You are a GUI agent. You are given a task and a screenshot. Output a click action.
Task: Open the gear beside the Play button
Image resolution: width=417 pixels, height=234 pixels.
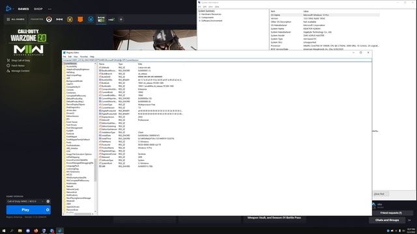coord(48,210)
